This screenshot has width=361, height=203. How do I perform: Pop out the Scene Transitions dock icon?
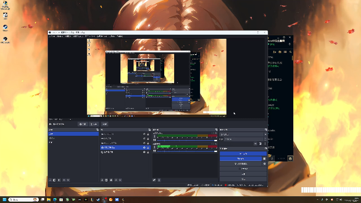coord(266,130)
